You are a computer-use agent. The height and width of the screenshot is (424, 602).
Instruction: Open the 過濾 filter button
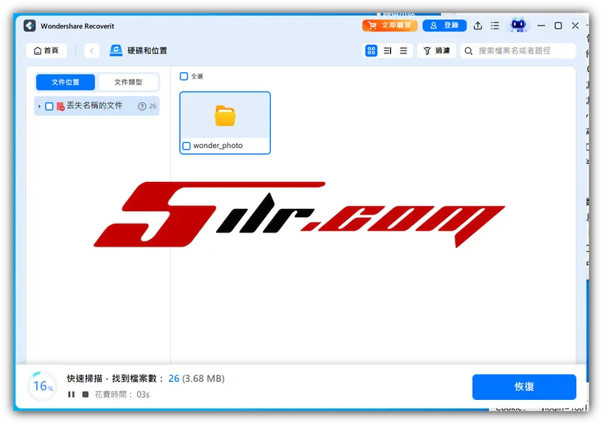click(x=436, y=50)
